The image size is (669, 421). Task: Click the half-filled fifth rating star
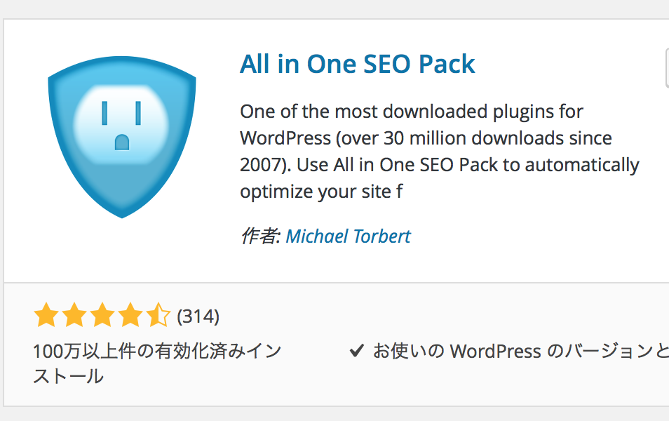coord(158,316)
